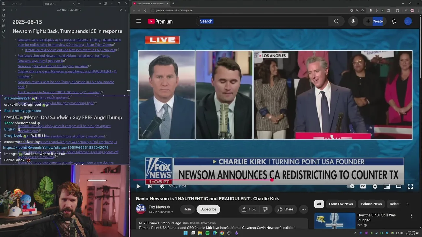Show hidden system tray icons

coord(355,233)
